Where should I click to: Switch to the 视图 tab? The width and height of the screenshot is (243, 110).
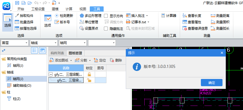83,9
